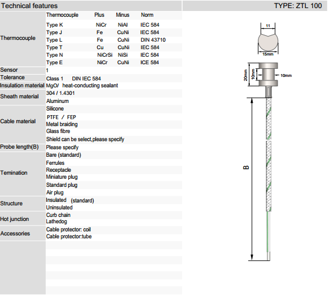
Task: Click the 'Cable material' label
Action: [18, 121]
